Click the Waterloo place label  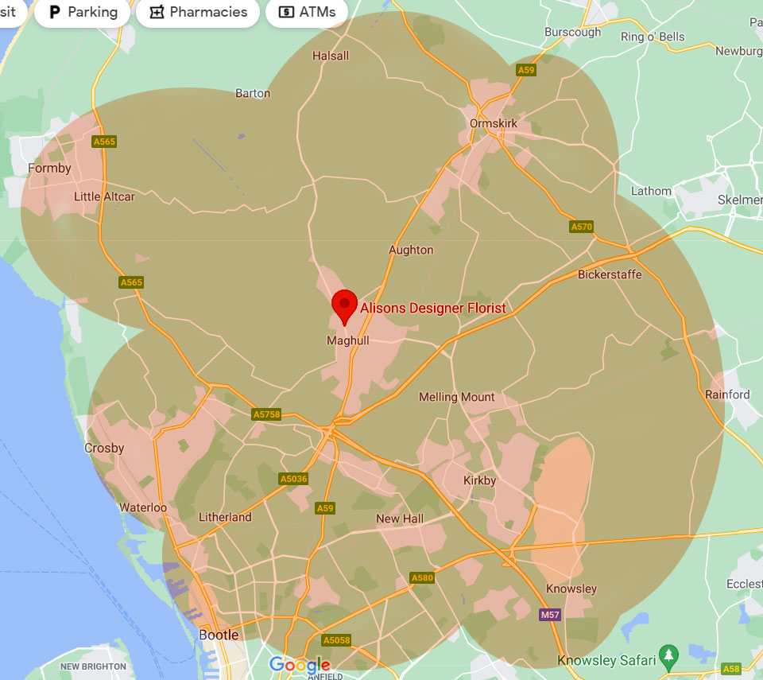pyautogui.click(x=143, y=507)
